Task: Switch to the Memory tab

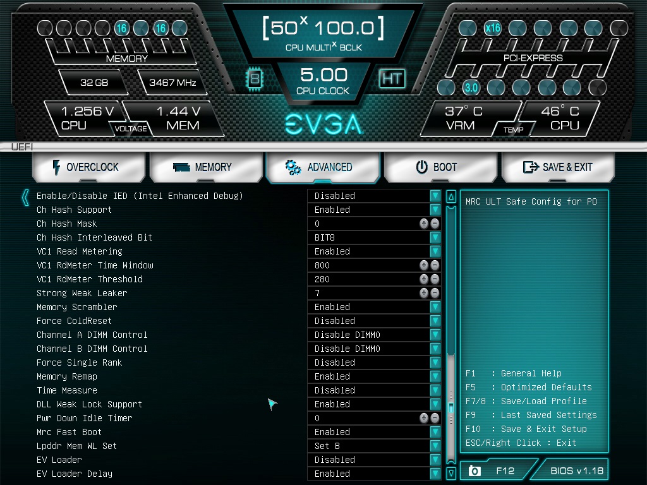Action: [x=206, y=167]
